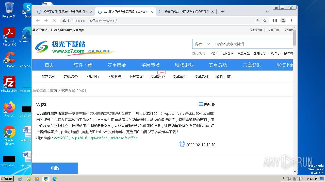This screenshot has width=325, height=182.
Task: Open the Chrome profile menu
Action: click(x=283, y=20)
